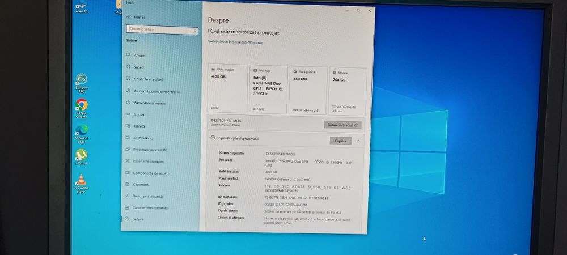Open the BS.Player PRO desktop shortcut
Screen dimensions: 567x255
(81, 83)
